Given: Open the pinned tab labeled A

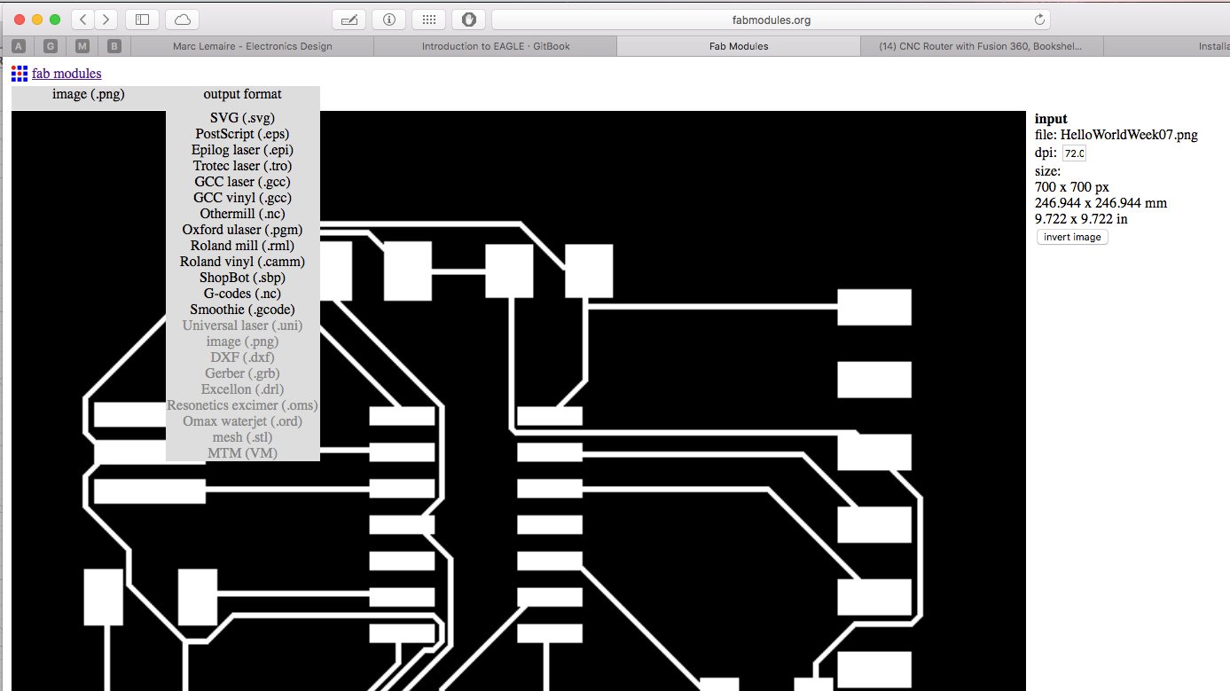Looking at the screenshot, I should [x=19, y=46].
